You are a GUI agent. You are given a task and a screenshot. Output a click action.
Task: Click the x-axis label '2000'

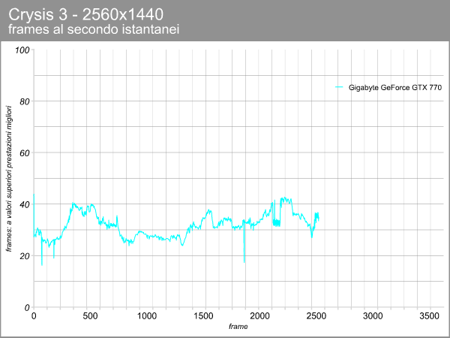(259, 316)
